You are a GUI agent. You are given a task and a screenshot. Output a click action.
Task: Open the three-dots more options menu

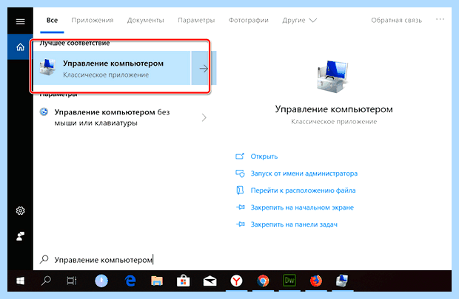(x=440, y=19)
